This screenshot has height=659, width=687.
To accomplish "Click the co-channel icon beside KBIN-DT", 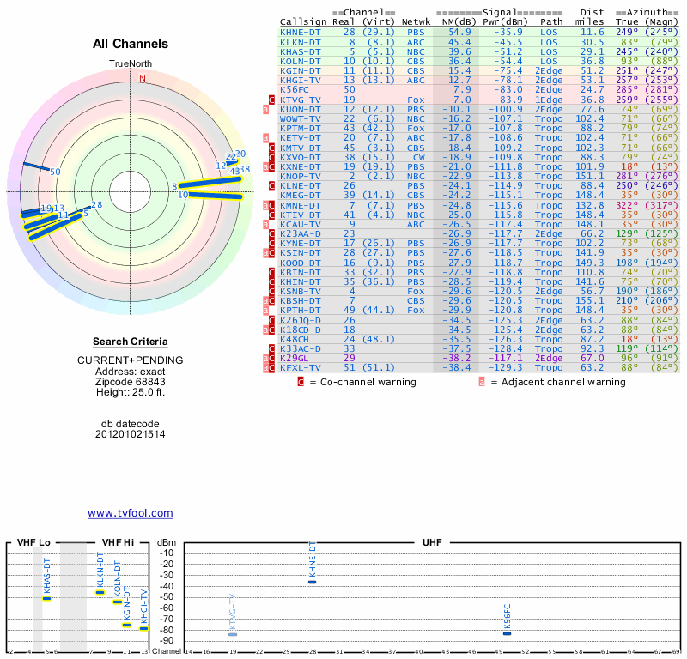I will point(271,272).
